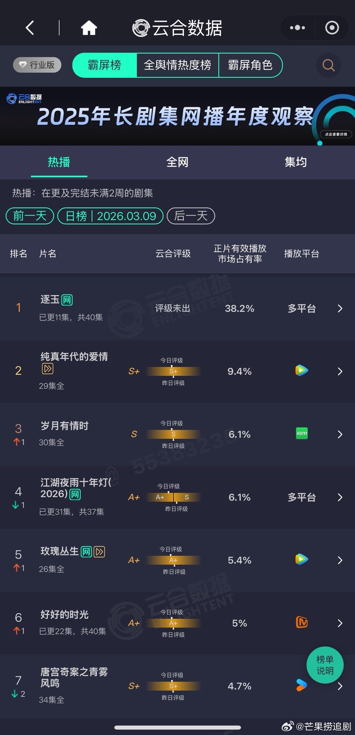Screen dimensions: 355x735
Task: Expand 岁月有情时 row chevron
Action: click(340, 434)
